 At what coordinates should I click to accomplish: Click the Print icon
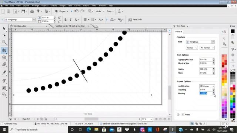coord(32,11)
